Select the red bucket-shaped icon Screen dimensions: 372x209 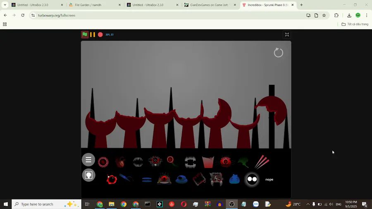tap(208, 162)
